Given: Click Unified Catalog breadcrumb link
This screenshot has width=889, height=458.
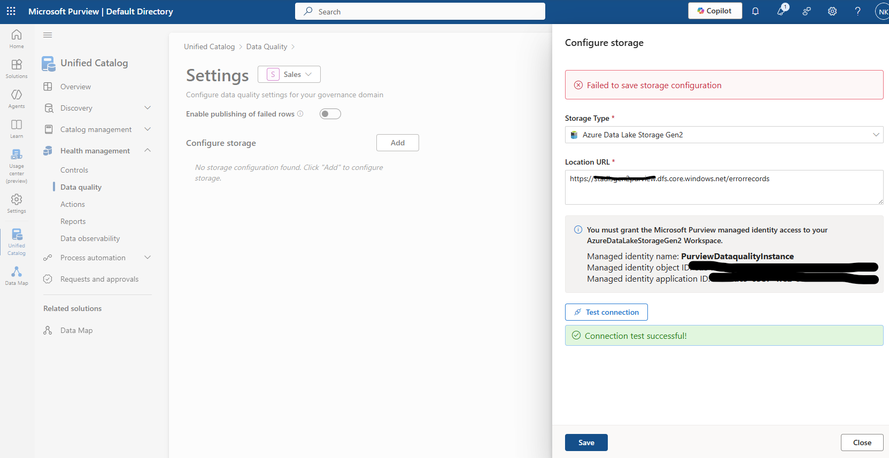Looking at the screenshot, I should 210,46.
